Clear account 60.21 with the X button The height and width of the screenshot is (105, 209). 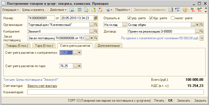(x=79, y=53)
